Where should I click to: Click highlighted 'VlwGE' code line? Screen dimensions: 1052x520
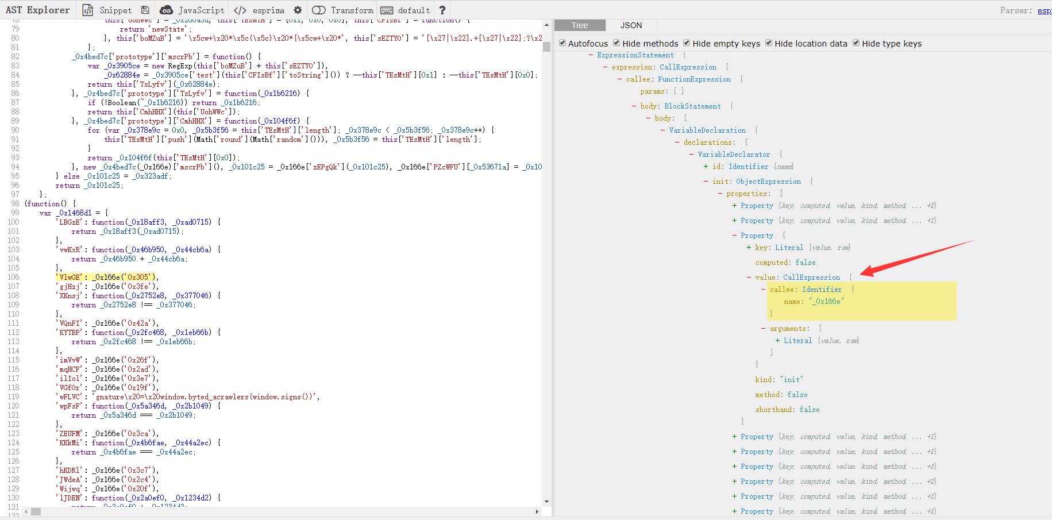click(x=106, y=277)
